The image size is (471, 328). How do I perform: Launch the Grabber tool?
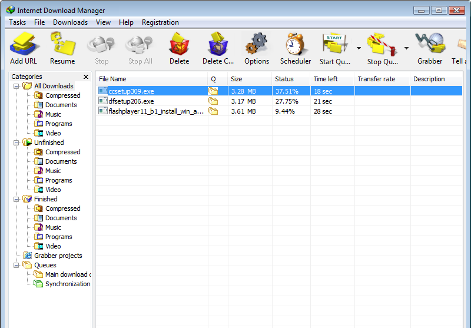429,45
